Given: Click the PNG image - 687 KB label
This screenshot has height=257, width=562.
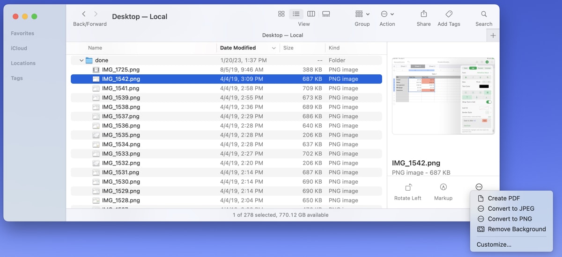Looking at the screenshot, I should pyautogui.click(x=421, y=173).
